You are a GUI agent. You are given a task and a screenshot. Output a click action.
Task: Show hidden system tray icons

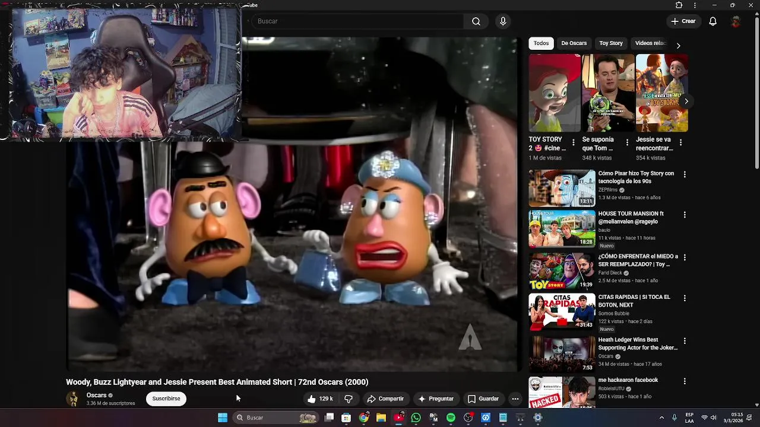661,418
